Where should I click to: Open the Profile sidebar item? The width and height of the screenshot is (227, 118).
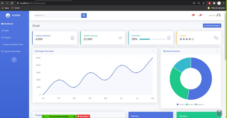(x=5, y=30)
